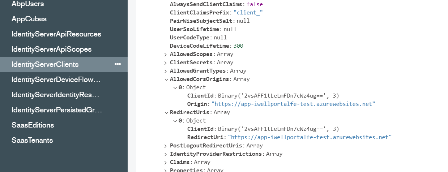This screenshot has width=448, height=172.
Task: Expand the AllowedGrantTypes array
Action: [166, 71]
